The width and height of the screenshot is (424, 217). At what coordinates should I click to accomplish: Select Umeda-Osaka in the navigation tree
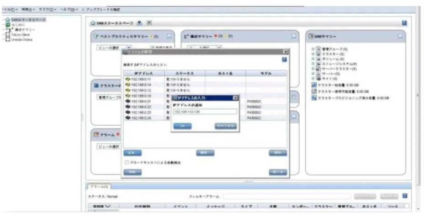(x=21, y=39)
